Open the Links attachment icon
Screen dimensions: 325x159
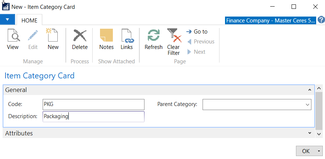(x=127, y=36)
